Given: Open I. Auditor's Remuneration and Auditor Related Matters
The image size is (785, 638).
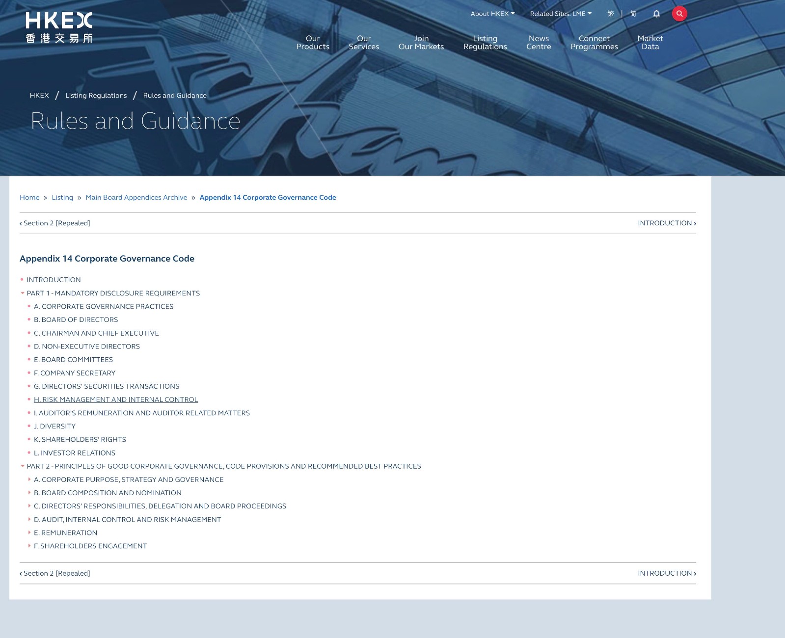Looking at the screenshot, I should point(142,413).
